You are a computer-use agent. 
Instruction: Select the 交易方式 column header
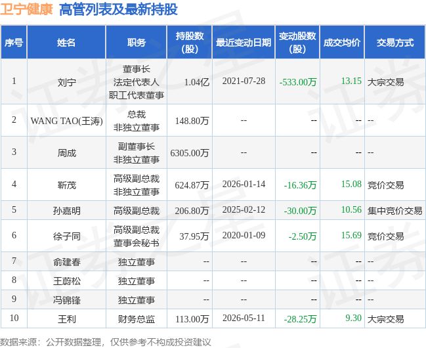tap(395, 43)
